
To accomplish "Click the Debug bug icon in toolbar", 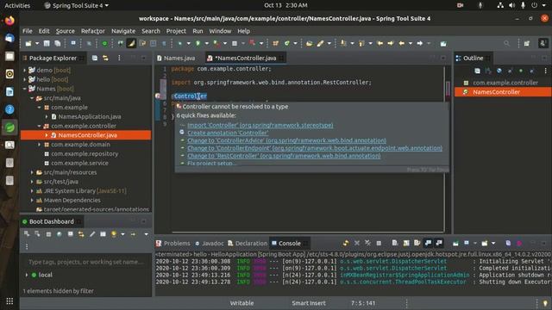I will [180, 43].
